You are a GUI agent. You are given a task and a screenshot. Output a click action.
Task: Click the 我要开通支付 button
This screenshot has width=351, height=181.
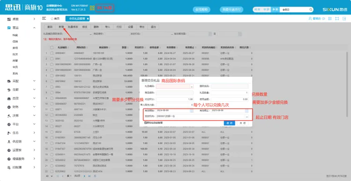coord(232,10)
